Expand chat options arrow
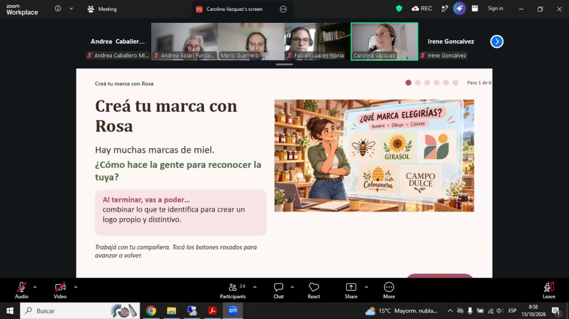569x319 pixels. 292,287
